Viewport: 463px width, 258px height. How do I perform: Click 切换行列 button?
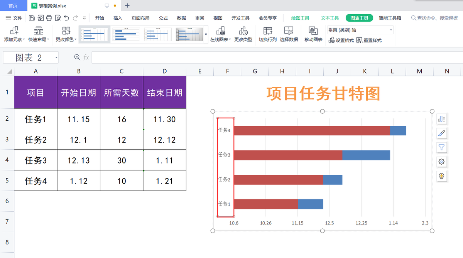(267, 34)
